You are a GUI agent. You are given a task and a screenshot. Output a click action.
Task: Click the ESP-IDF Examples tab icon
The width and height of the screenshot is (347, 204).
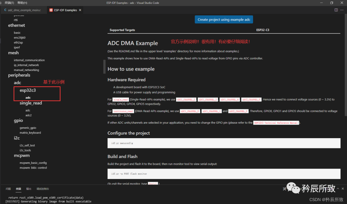[51, 10]
